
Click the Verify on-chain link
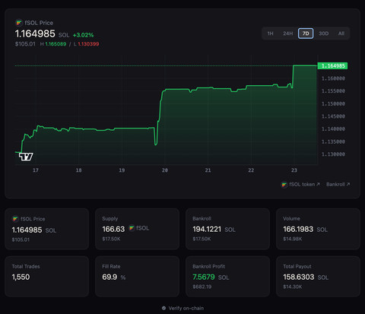[182, 308]
